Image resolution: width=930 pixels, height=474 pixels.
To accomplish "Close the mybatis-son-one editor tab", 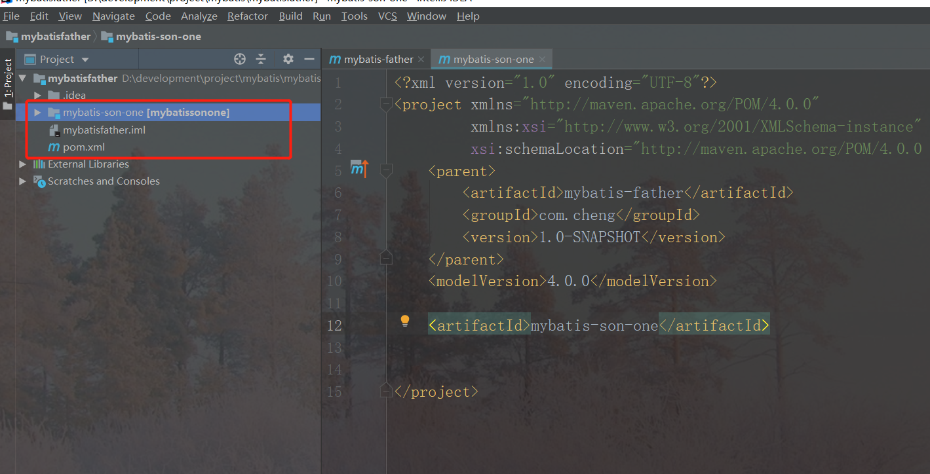I will coord(542,60).
